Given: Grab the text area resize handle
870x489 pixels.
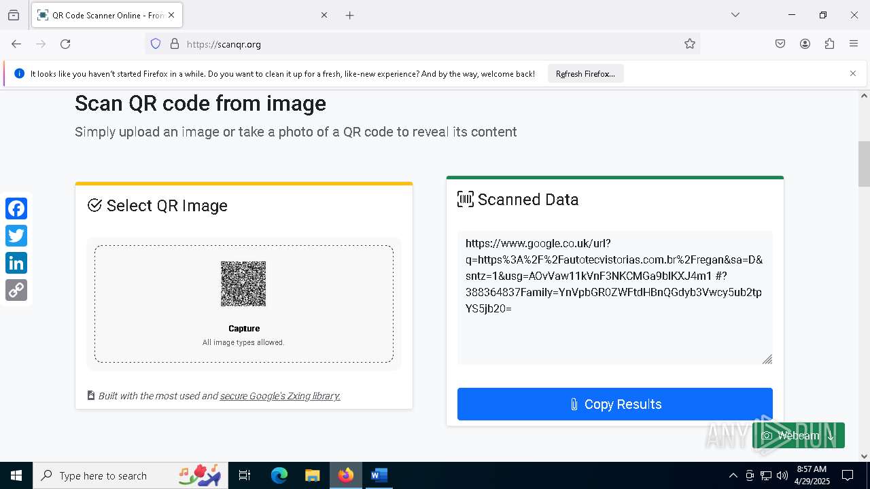Looking at the screenshot, I should pyautogui.click(x=767, y=359).
